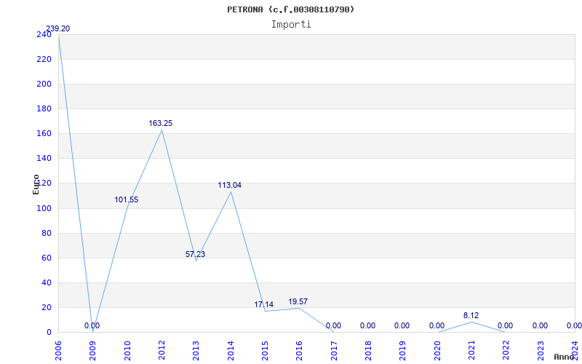Select the Euro y-axis title
This screenshot has height=364, width=582.
click(36, 184)
